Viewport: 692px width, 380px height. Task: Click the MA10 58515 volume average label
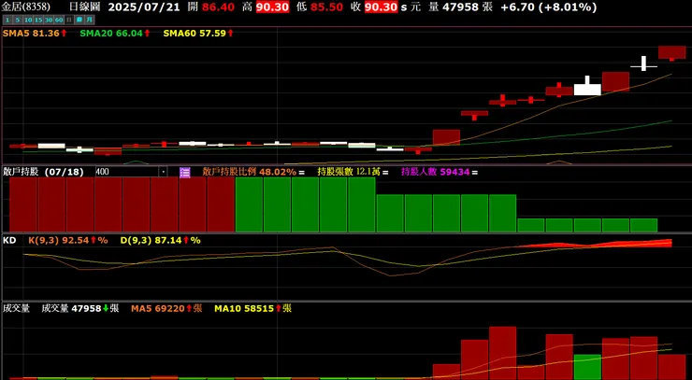252,309
